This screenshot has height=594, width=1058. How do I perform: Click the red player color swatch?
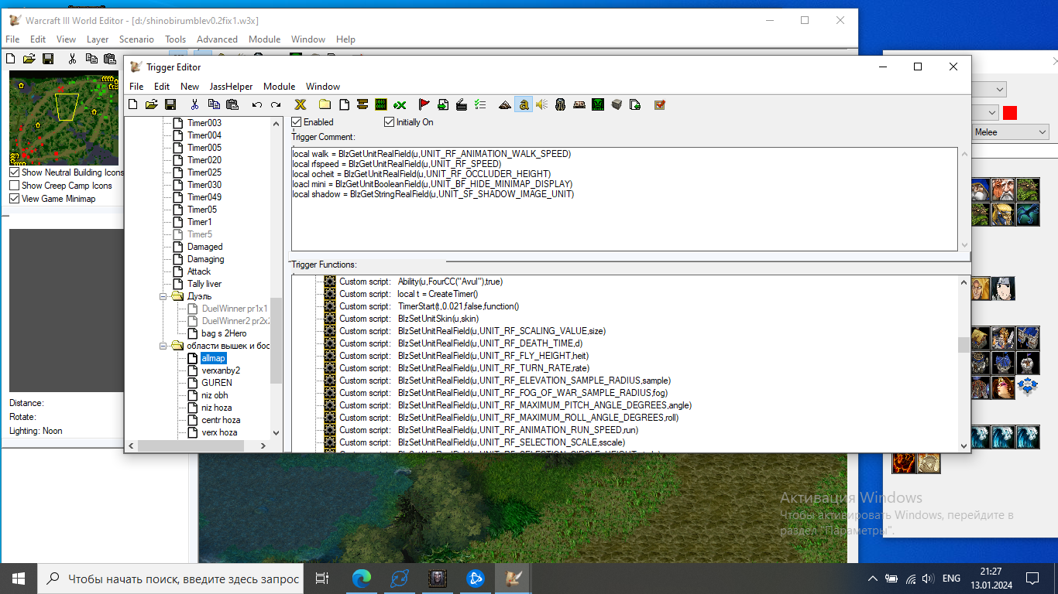1009,113
